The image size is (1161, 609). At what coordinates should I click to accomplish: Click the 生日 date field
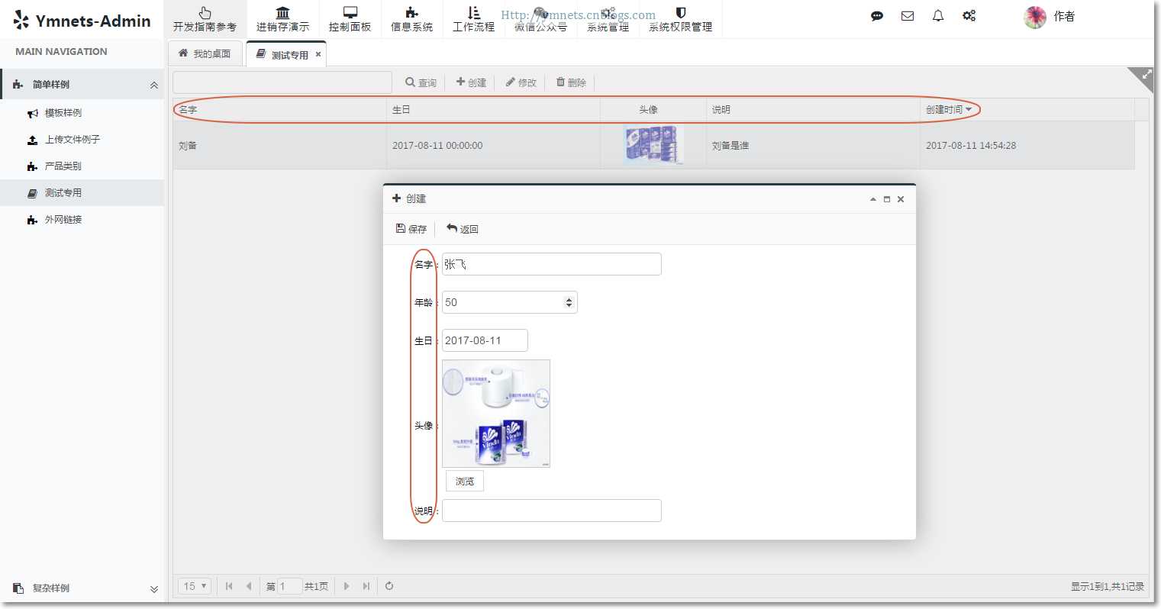pos(485,340)
